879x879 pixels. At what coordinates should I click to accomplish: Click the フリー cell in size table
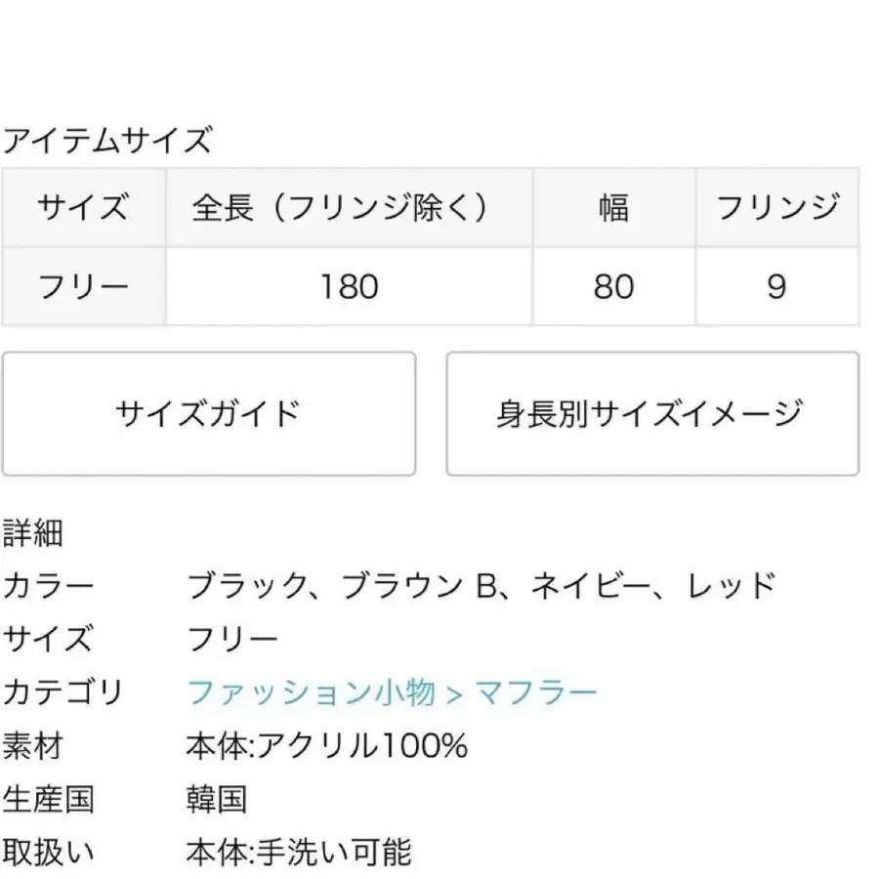[83, 286]
